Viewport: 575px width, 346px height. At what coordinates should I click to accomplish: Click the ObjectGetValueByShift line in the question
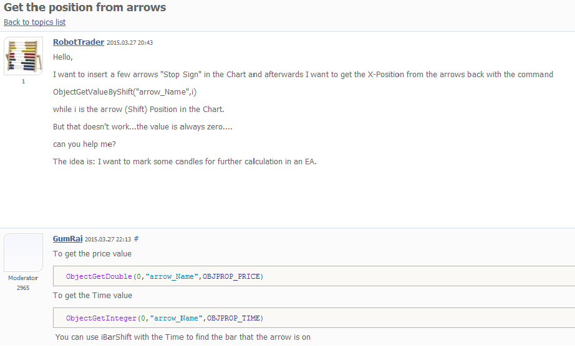pos(125,92)
